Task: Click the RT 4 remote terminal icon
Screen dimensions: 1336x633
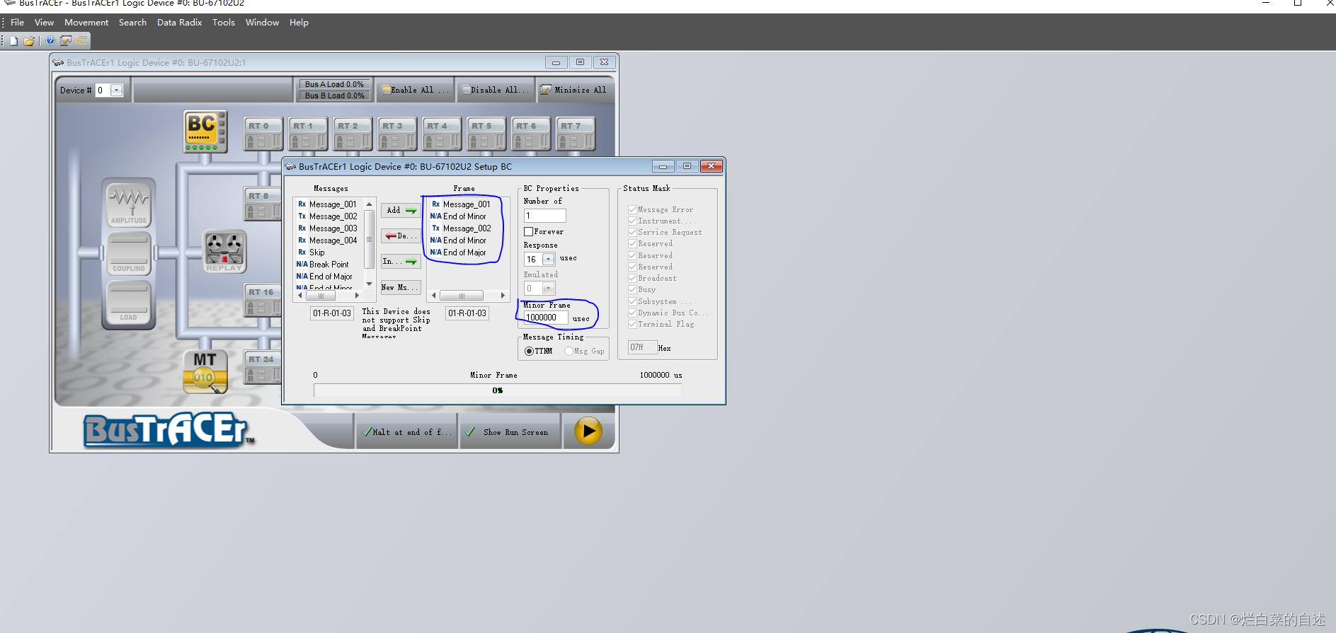Action: coord(442,134)
